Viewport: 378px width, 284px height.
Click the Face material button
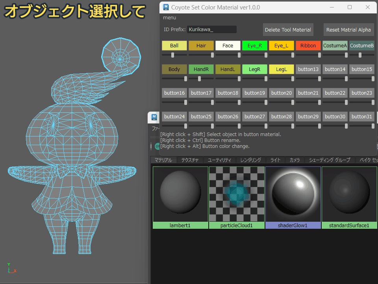point(228,45)
